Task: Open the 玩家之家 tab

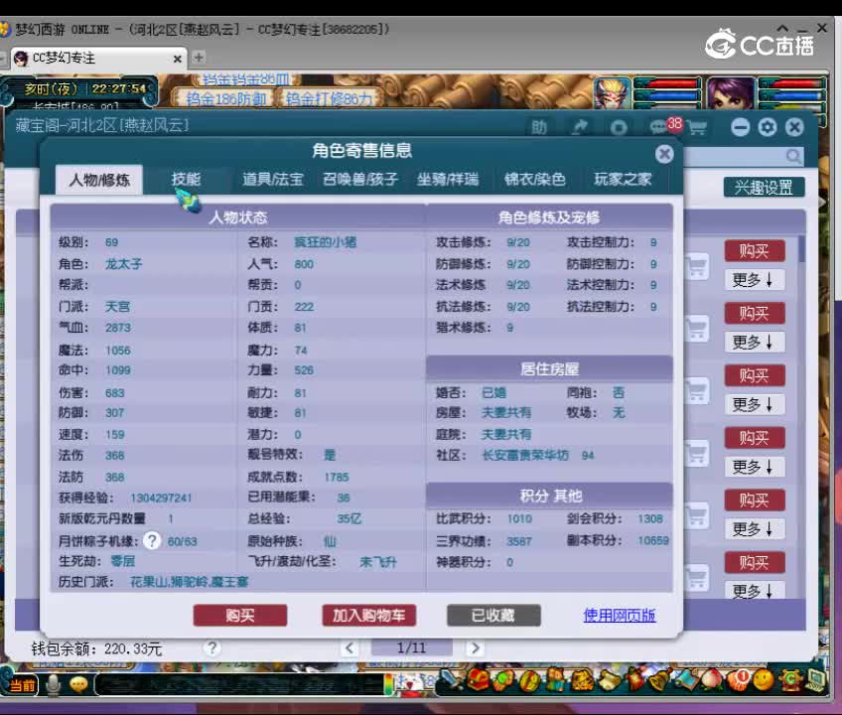Action: point(623,179)
